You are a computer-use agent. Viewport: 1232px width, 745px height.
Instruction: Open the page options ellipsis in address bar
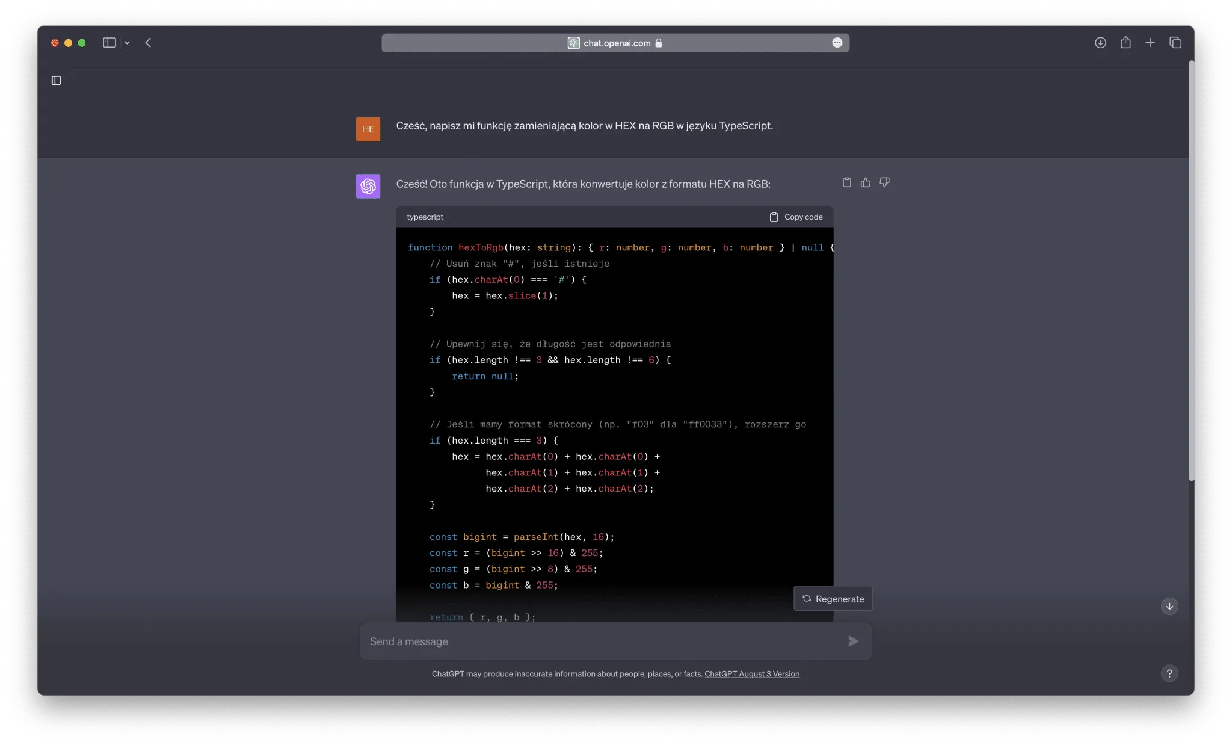[837, 43]
